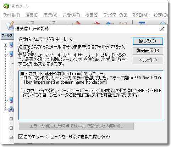The height and width of the screenshot is (147, 171).
Task: Collapse the network group tree node
Action: click(5, 109)
